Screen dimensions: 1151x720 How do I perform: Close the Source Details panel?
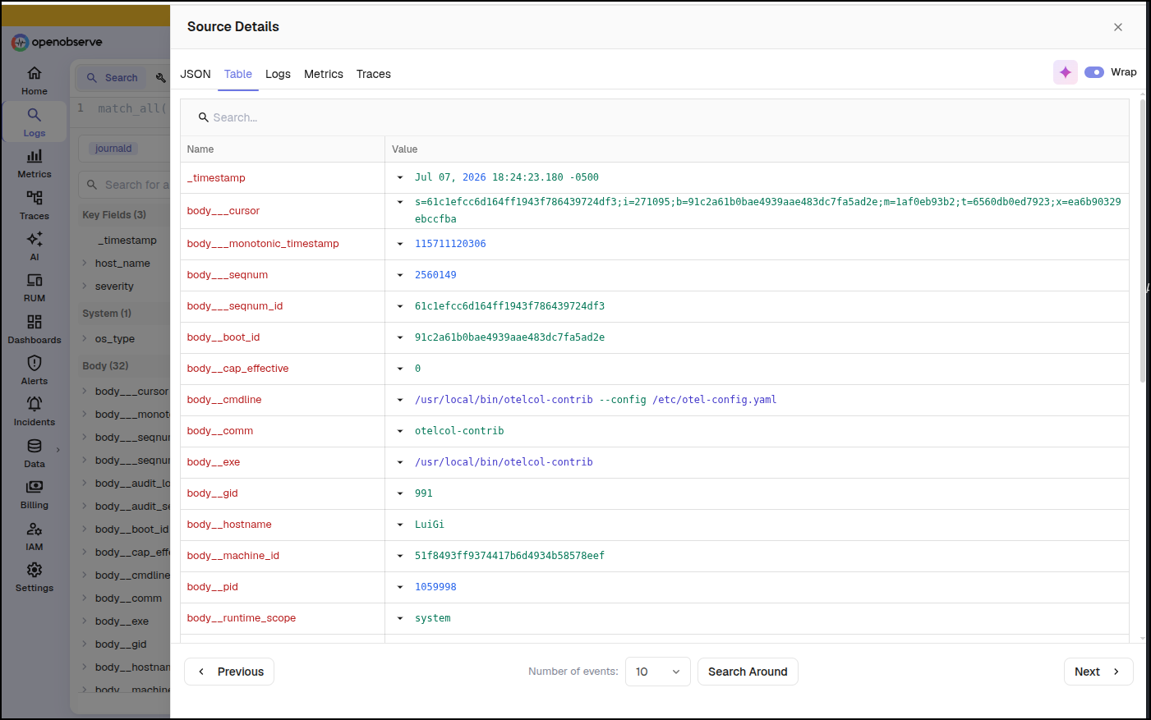point(1118,27)
